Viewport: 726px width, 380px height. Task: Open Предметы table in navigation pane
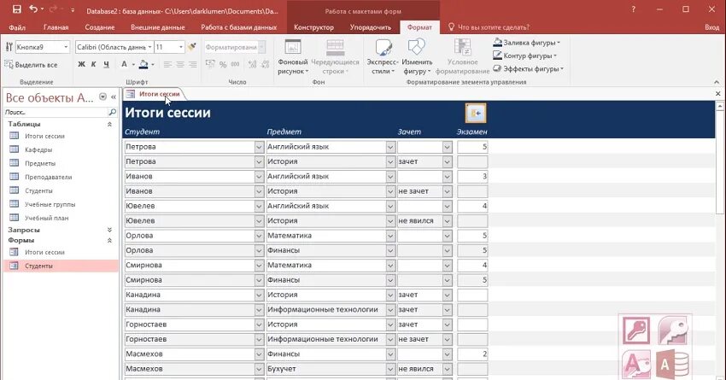coord(40,163)
